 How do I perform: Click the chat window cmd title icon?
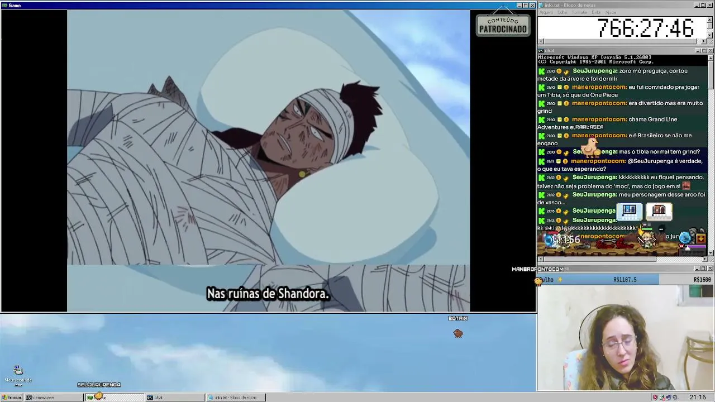tap(541, 51)
